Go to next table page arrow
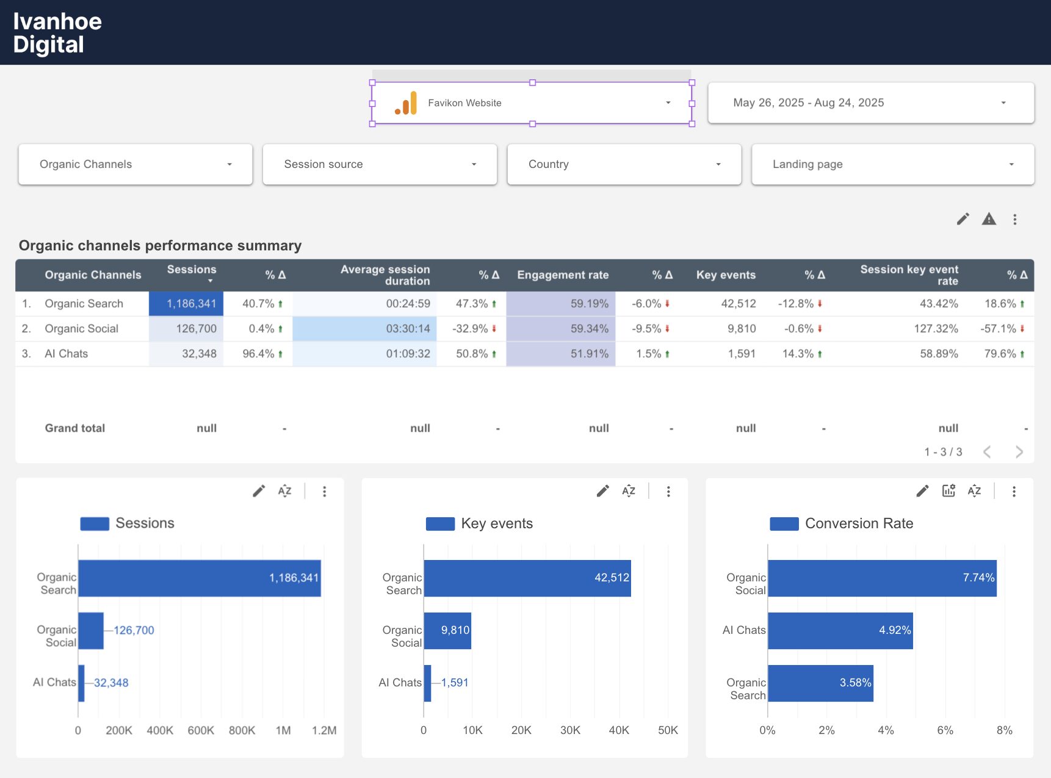Viewport: 1051px width, 778px height. click(1019, 452)
